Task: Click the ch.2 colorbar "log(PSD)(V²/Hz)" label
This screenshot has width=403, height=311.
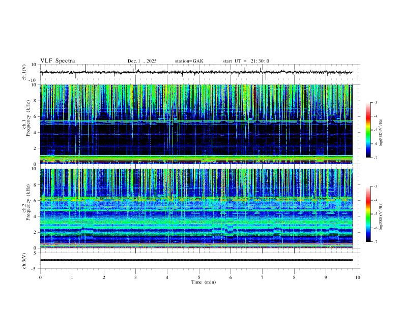Action: (381, 216)
